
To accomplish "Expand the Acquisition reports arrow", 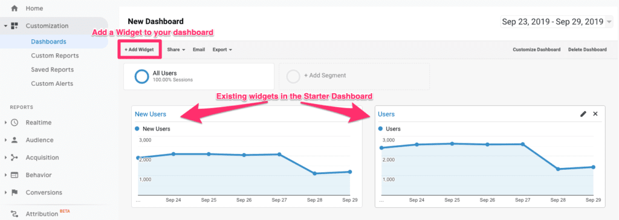I will point(6,158).
